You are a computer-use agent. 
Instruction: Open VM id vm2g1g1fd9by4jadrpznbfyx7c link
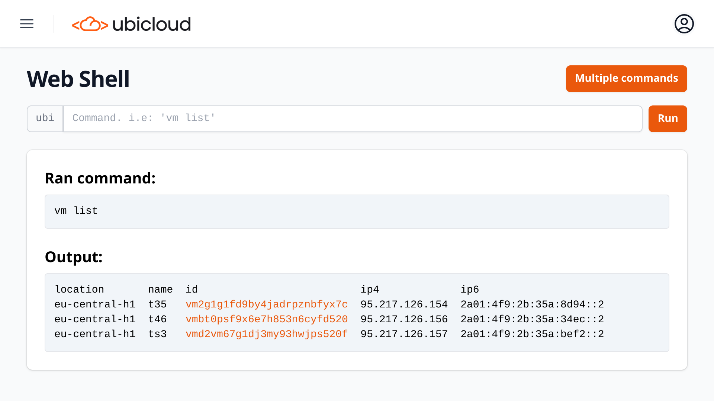[x=266, y=304]
